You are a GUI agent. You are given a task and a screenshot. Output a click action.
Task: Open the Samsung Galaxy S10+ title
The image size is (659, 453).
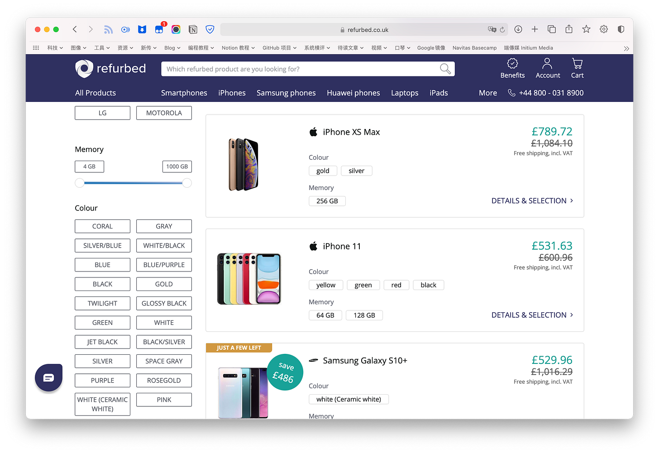coord(365,361)
